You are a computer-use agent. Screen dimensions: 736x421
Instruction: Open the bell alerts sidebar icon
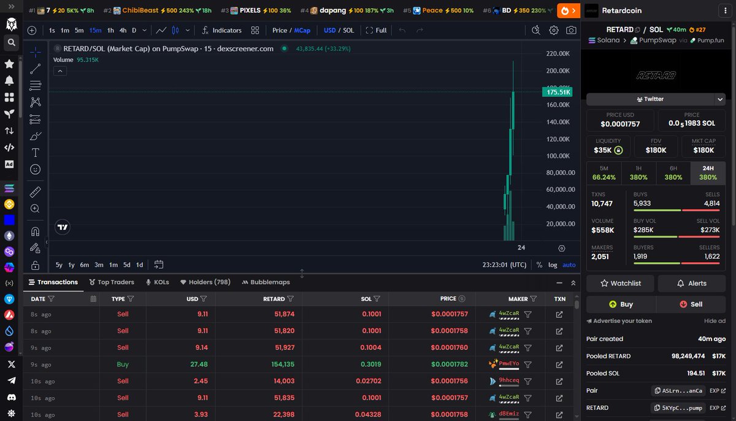(x=9, y=80)
